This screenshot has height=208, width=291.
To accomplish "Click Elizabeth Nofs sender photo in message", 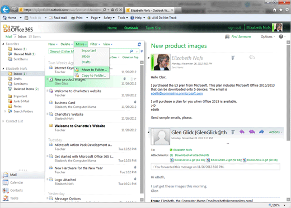I will point(161,62).
